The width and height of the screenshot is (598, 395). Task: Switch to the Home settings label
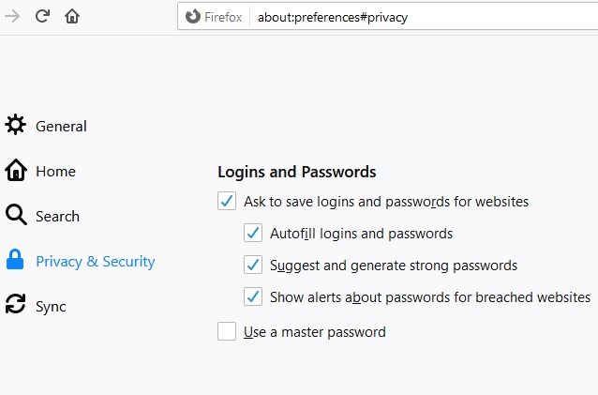[x=55, y=171]
